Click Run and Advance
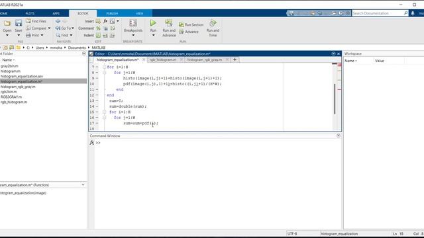424x238 pixels. (169, 28)
